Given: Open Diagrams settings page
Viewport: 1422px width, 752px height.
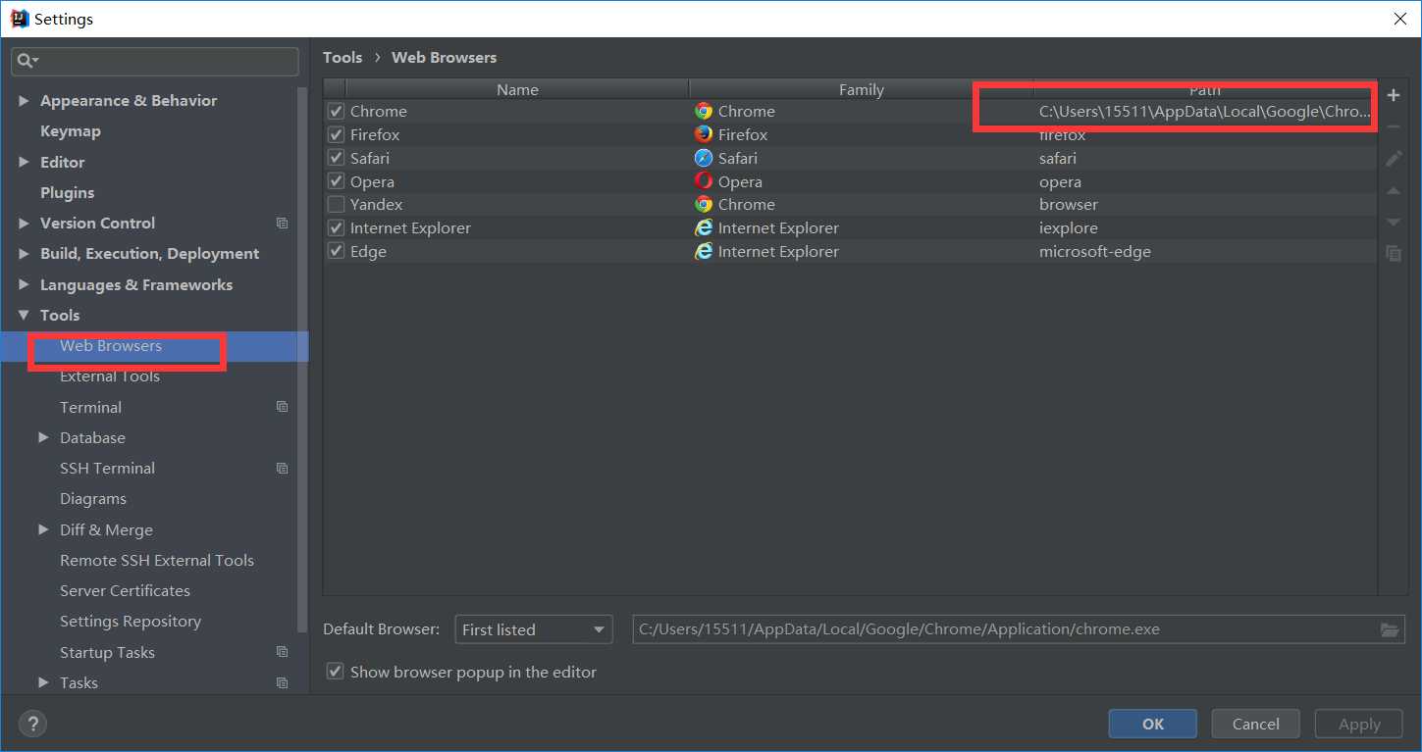Looking at the screenshot, I should tap(93, 499).
